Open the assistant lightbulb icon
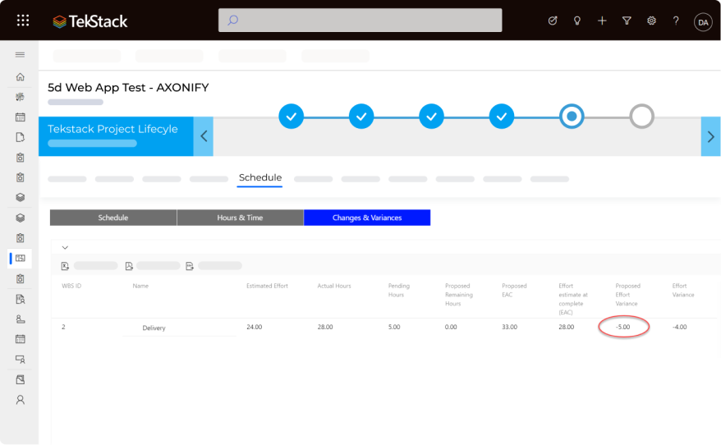The width and height of the screenshot is (721, 445). click(577, 21)
